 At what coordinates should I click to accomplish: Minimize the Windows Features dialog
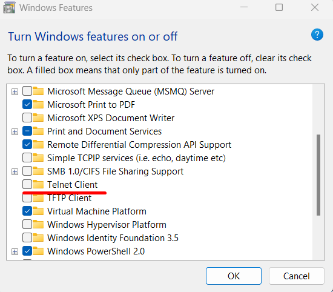244,7
